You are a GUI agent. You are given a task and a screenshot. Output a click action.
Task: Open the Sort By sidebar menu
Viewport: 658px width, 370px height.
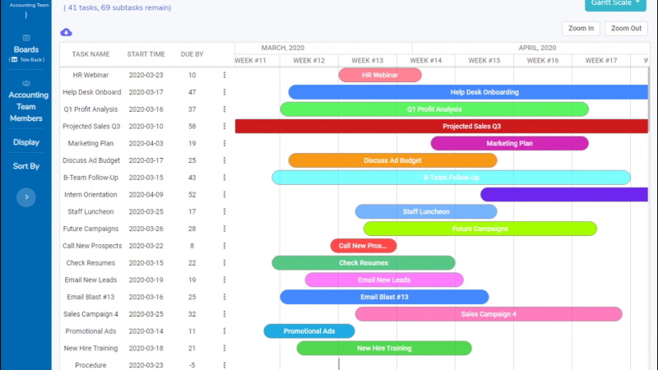coord(26,166)
